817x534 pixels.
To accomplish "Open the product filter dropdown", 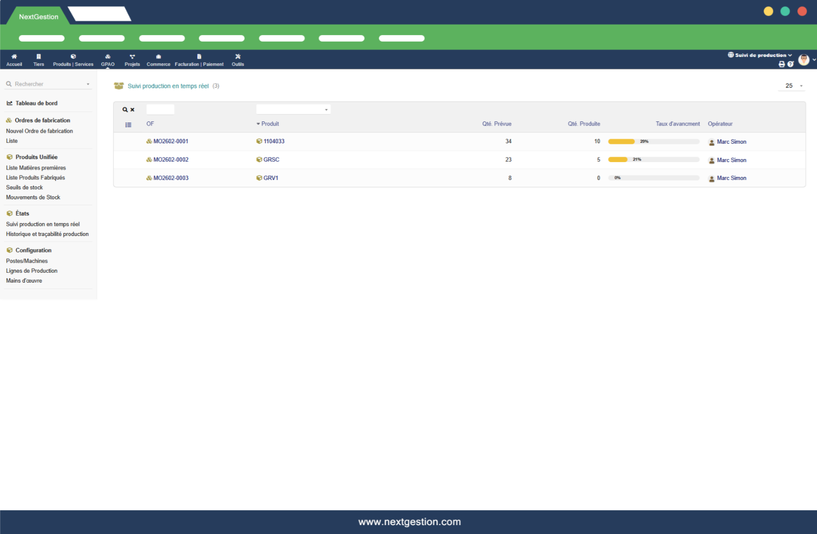I will [293, 110].
